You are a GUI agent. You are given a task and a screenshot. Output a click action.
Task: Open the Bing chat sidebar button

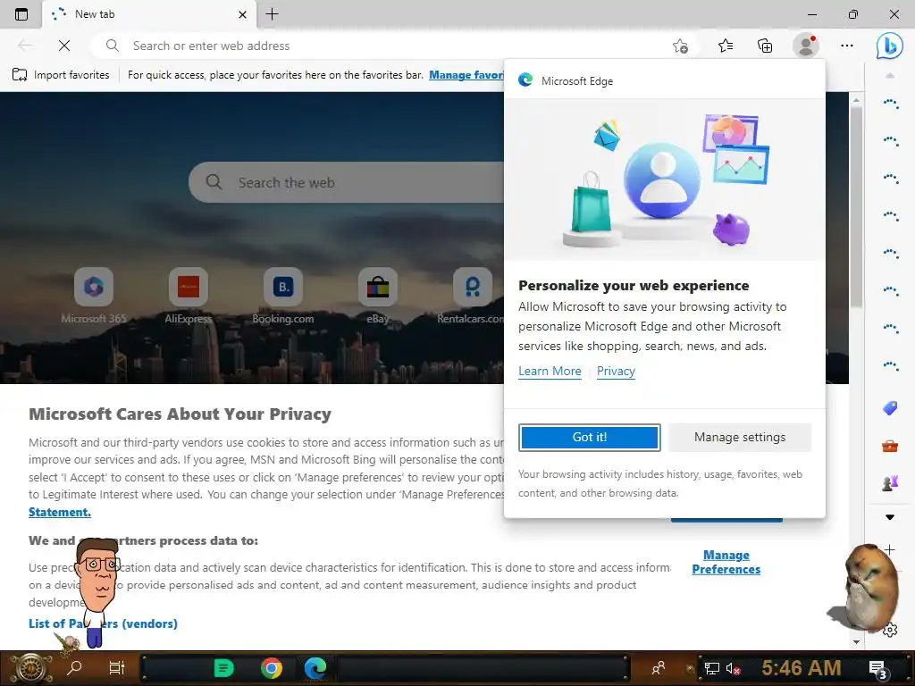tap(889, 46)
